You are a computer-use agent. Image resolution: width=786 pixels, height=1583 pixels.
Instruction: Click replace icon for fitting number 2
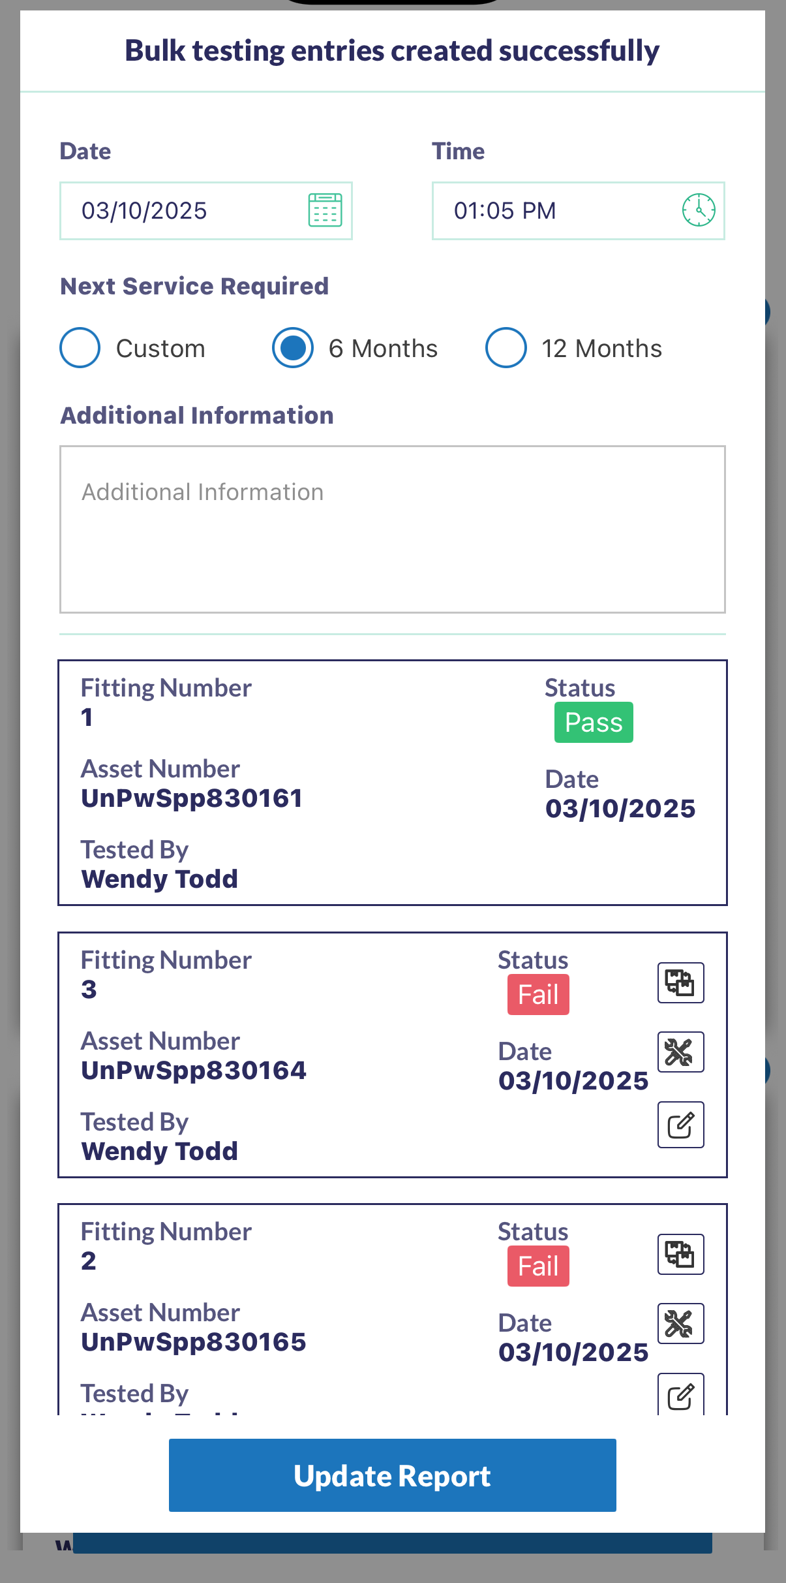point(680,1254)
